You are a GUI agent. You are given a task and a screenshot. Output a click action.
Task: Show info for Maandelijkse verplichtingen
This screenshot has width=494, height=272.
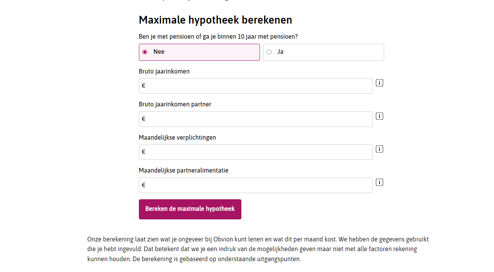379,149
